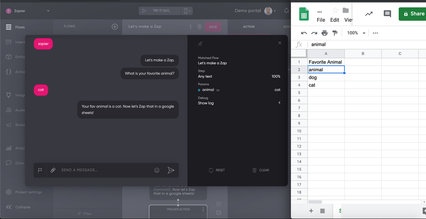The width and height of the screenshot is (426, 219).
Task: Open the Trigger Action node options menu
Action: (203, 210)
